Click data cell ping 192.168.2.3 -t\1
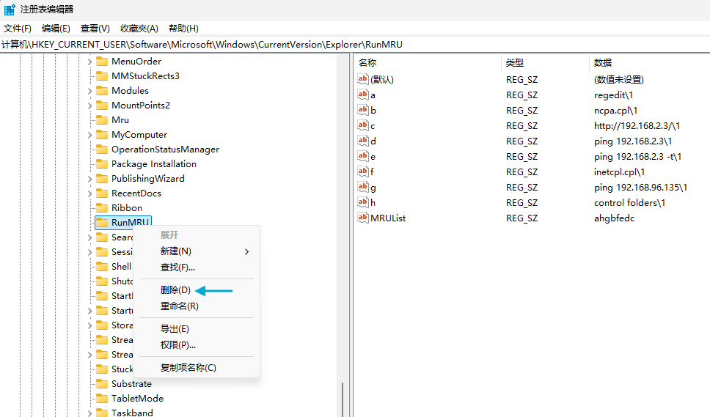 (x=638, y=157)
